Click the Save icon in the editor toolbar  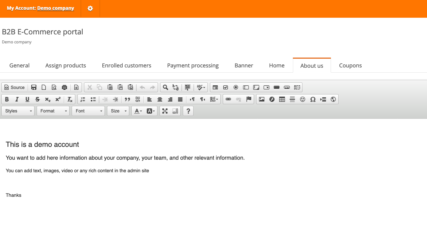(34, 87)
